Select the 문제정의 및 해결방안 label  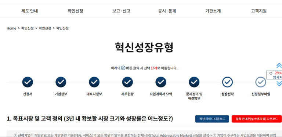(x=194, y=96)
